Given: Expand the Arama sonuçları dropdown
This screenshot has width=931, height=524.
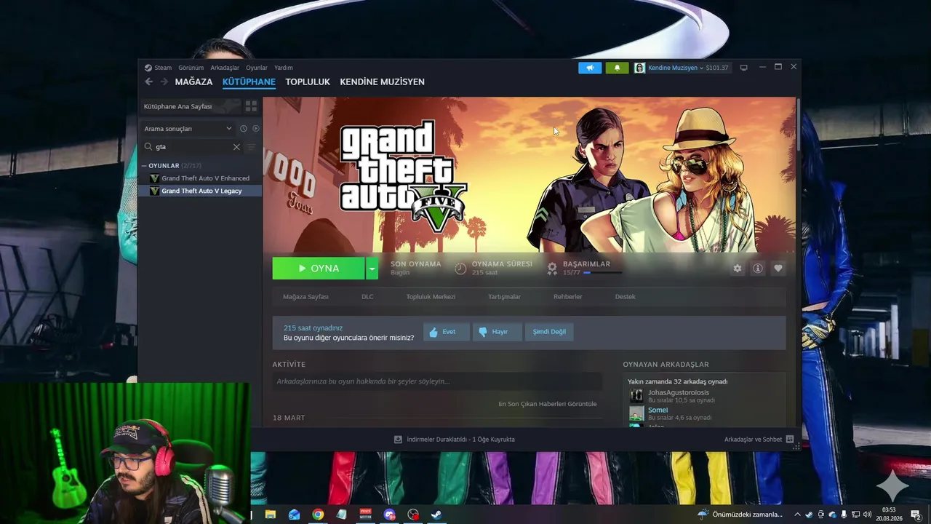Looking at the screenshot, I should [x=188, y=129].
